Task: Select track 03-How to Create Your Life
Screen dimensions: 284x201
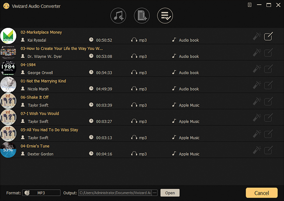Action: pos(62,49)
